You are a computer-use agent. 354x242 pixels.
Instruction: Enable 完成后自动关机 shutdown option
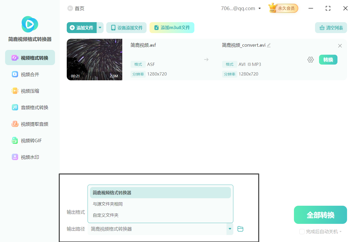(302, 232)
